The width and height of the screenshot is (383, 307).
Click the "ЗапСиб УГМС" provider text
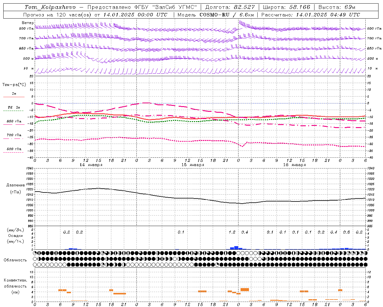[x=174, y=7]
